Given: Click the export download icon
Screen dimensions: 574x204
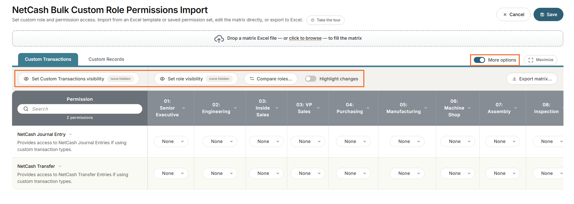Looking at the screenshot, I should [x=514, y=79].
